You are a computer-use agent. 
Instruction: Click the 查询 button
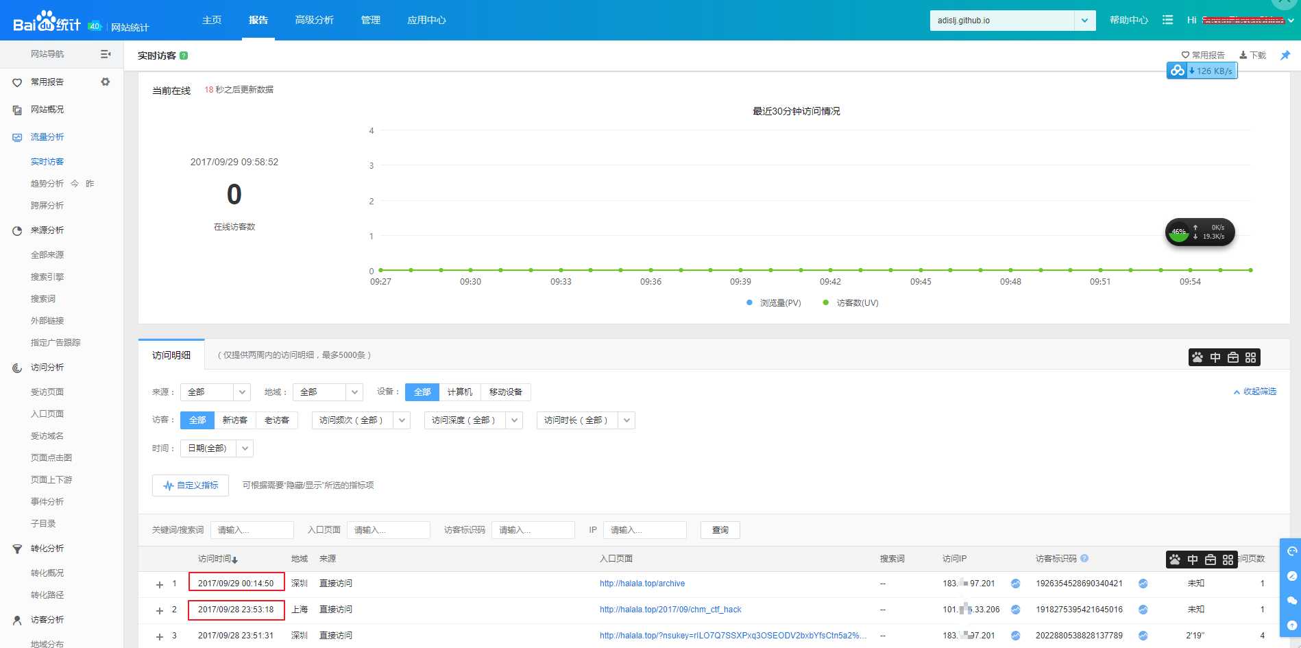coord(720,530)
